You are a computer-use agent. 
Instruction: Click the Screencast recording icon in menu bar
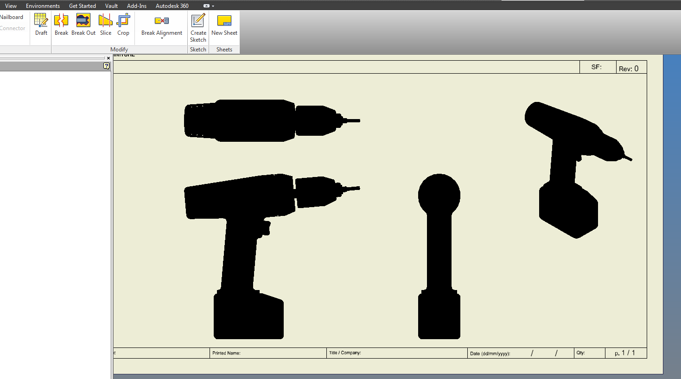tap(205, 6)
